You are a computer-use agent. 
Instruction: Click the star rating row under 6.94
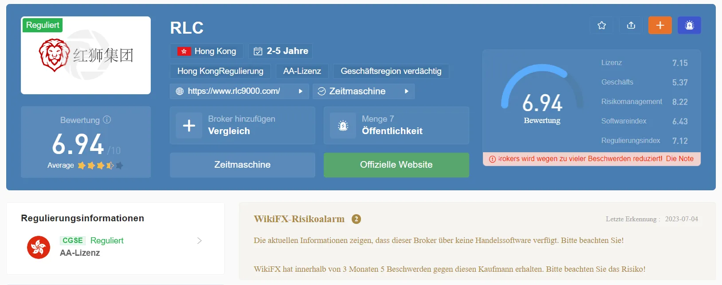pyautogui.click(x=100, y=166)
